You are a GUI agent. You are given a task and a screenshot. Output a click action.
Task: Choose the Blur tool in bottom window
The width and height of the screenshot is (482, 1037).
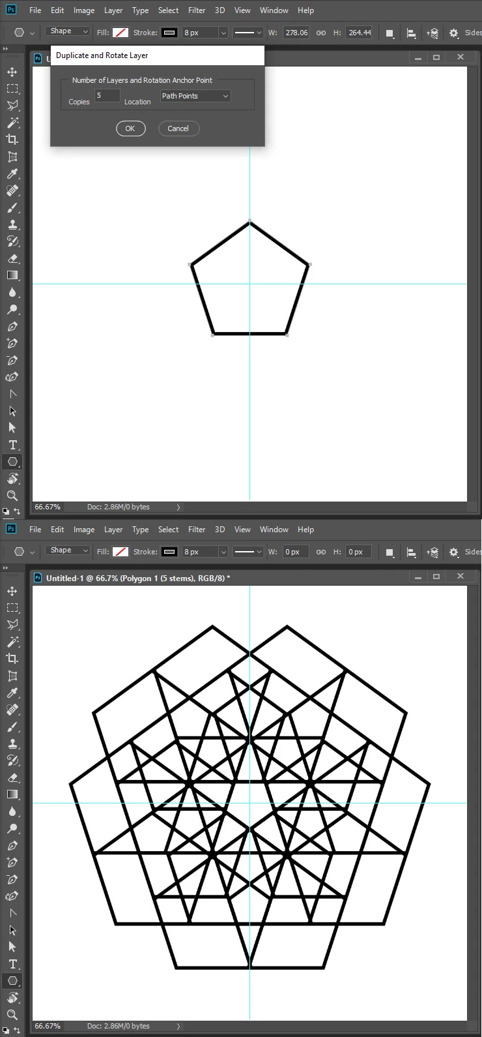[12, 811]
